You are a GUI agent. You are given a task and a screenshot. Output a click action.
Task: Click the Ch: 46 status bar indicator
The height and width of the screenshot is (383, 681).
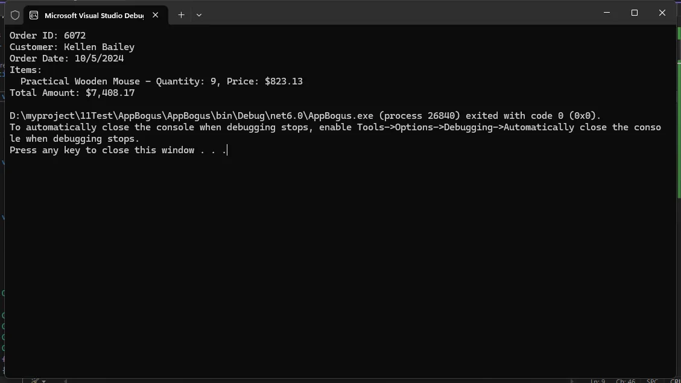[625, 381]
